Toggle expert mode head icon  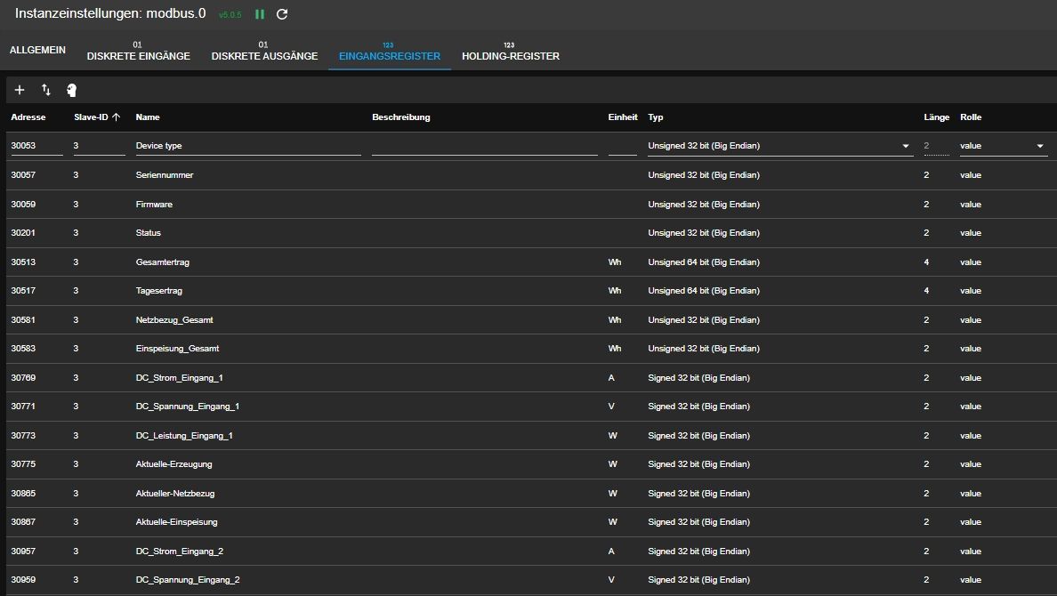(71, 90)
